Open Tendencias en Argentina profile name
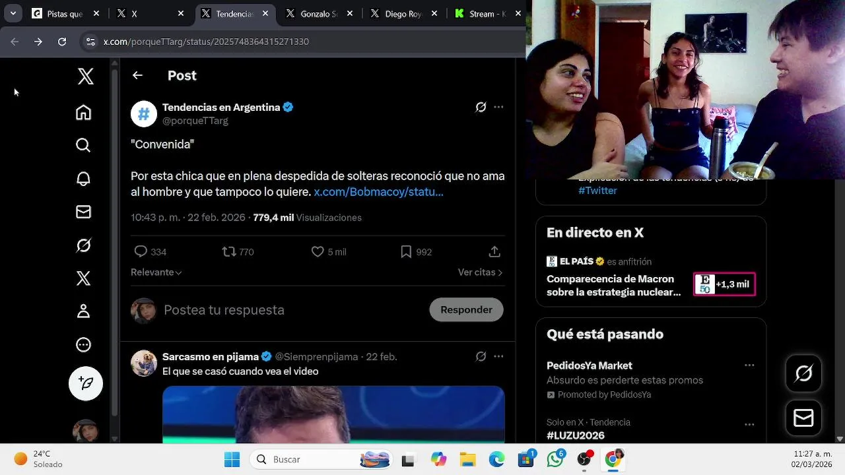Image resolution: width=845 pixels, height=475 pixels. pos(221,107)
